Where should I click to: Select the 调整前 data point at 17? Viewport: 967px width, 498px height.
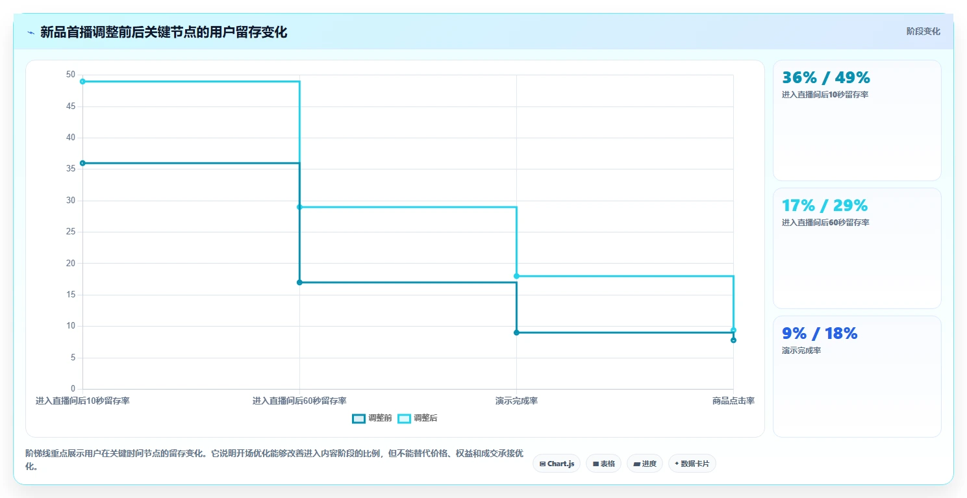tap(299, 282)
